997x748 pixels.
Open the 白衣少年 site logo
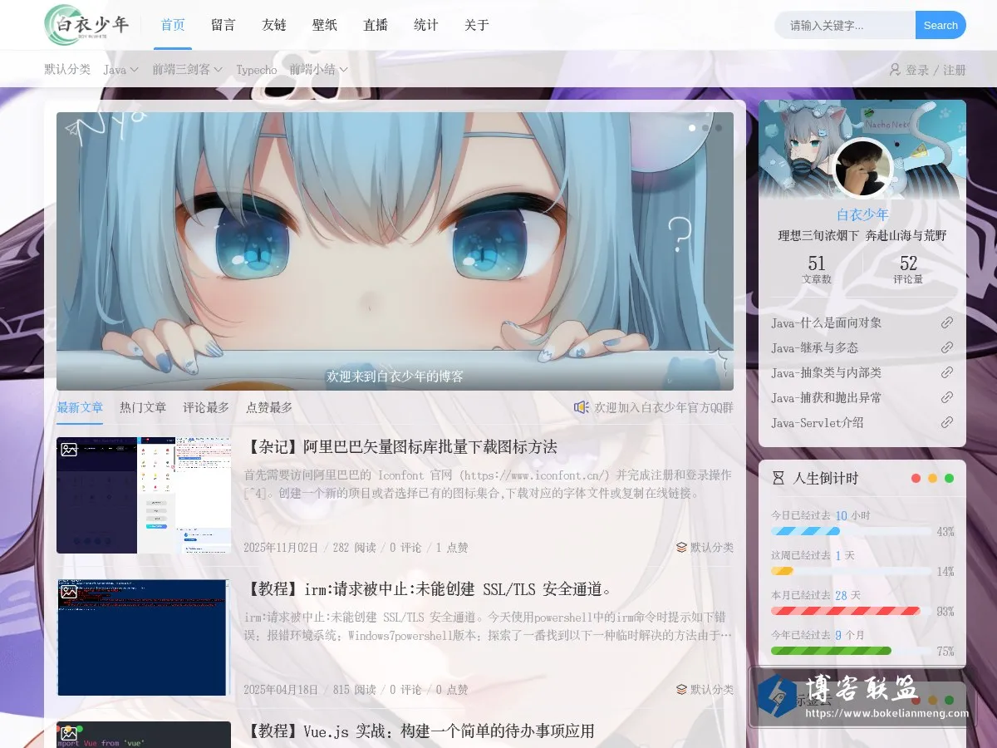pyautogui.click(x=88, y=25)
